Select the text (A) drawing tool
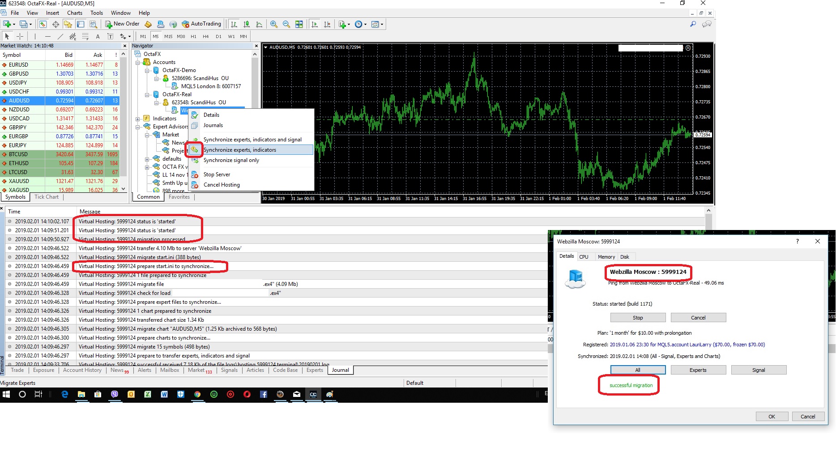The height and width of the screenshot is (460, 836). [98, 36]
